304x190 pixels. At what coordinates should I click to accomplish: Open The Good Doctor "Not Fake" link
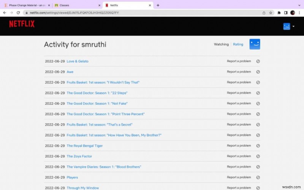[97, 103]
